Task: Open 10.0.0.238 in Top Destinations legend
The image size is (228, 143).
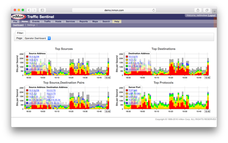Action: pyautogui.click(x=133, y=69)
